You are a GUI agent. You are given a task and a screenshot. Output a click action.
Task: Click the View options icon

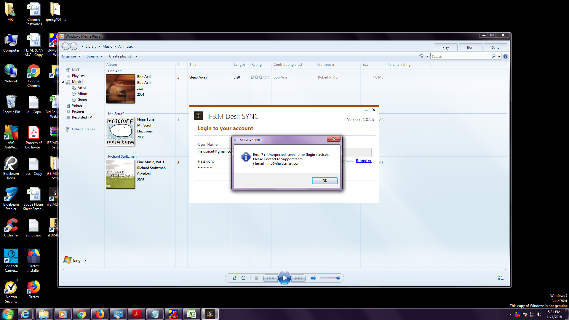[421, 56]
